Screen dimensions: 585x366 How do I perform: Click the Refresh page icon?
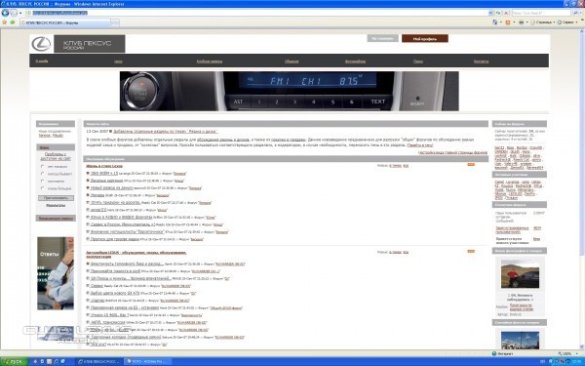498,13
